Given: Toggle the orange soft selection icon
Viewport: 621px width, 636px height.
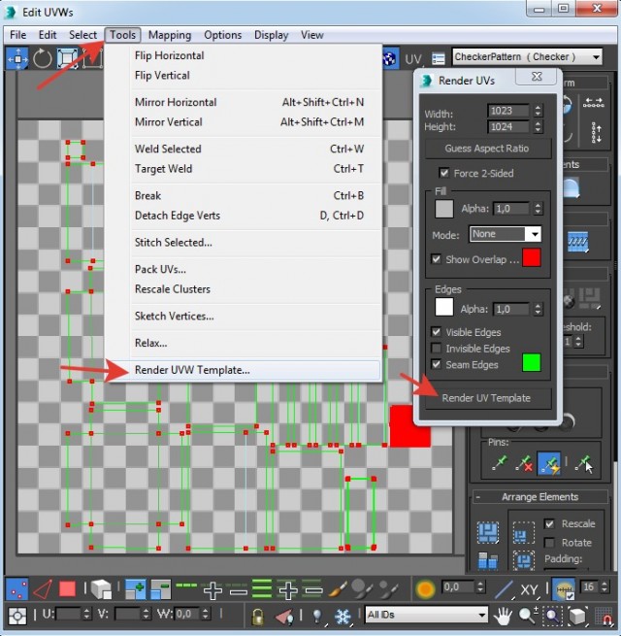Looking at the screenshot, I should pos(425,589).
